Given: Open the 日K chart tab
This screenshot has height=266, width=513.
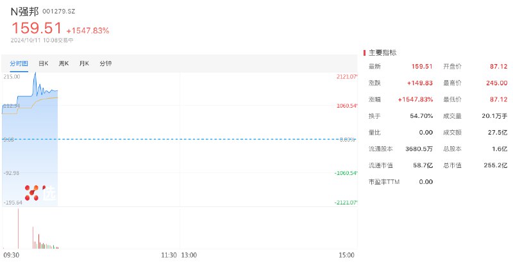Looking at the screenshot, I should [x=43, y=63].
